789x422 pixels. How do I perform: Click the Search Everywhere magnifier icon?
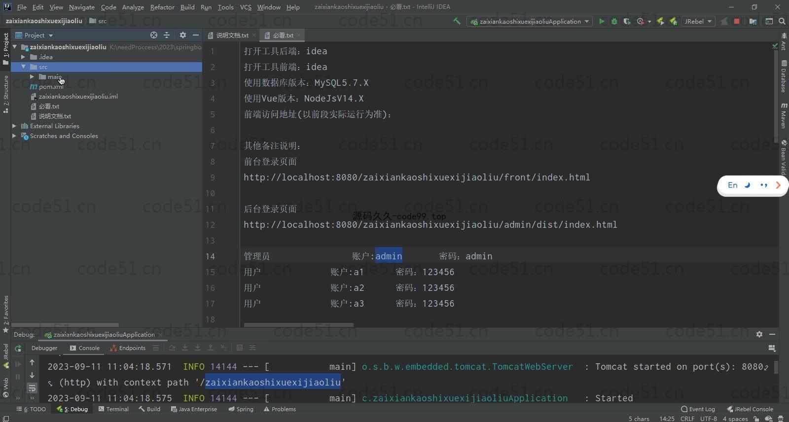(782, 21)
